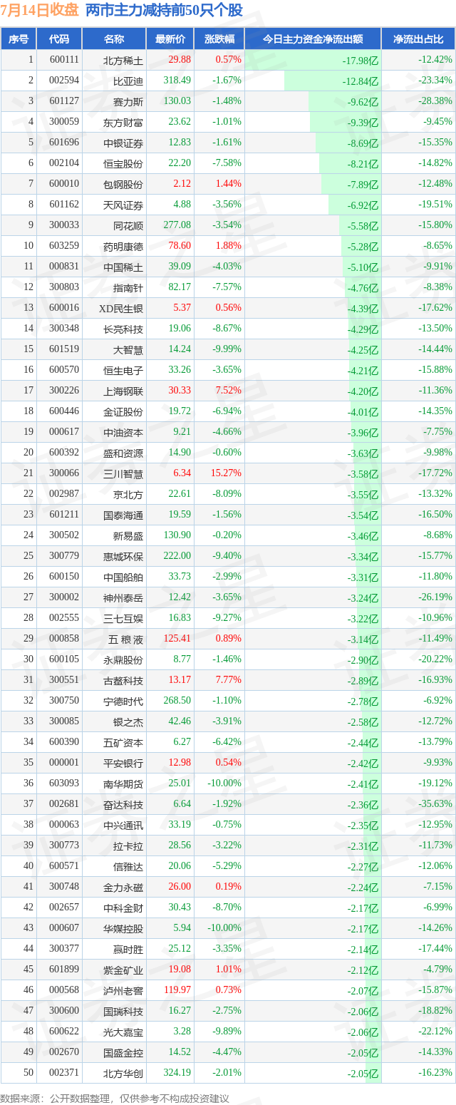The height and width of the screenshot is (1105, 456).
Task: Select stock name 惠城环保
Action: click(x=123, y=556)
